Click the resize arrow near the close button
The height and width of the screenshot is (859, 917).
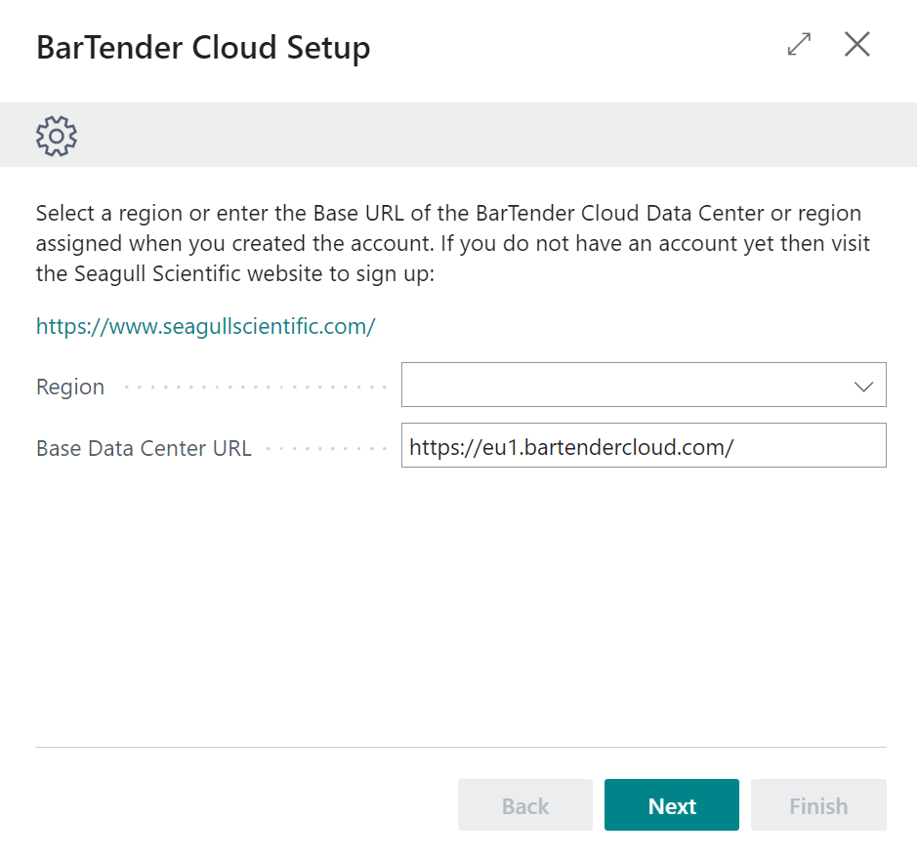pyautogui.click(x=799, y=44)
